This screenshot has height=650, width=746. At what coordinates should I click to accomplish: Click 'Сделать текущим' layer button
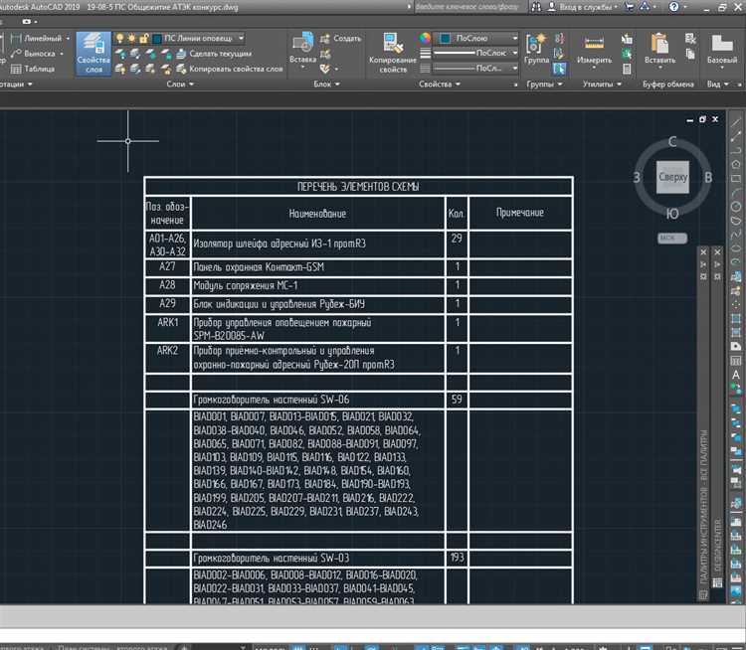214,54
